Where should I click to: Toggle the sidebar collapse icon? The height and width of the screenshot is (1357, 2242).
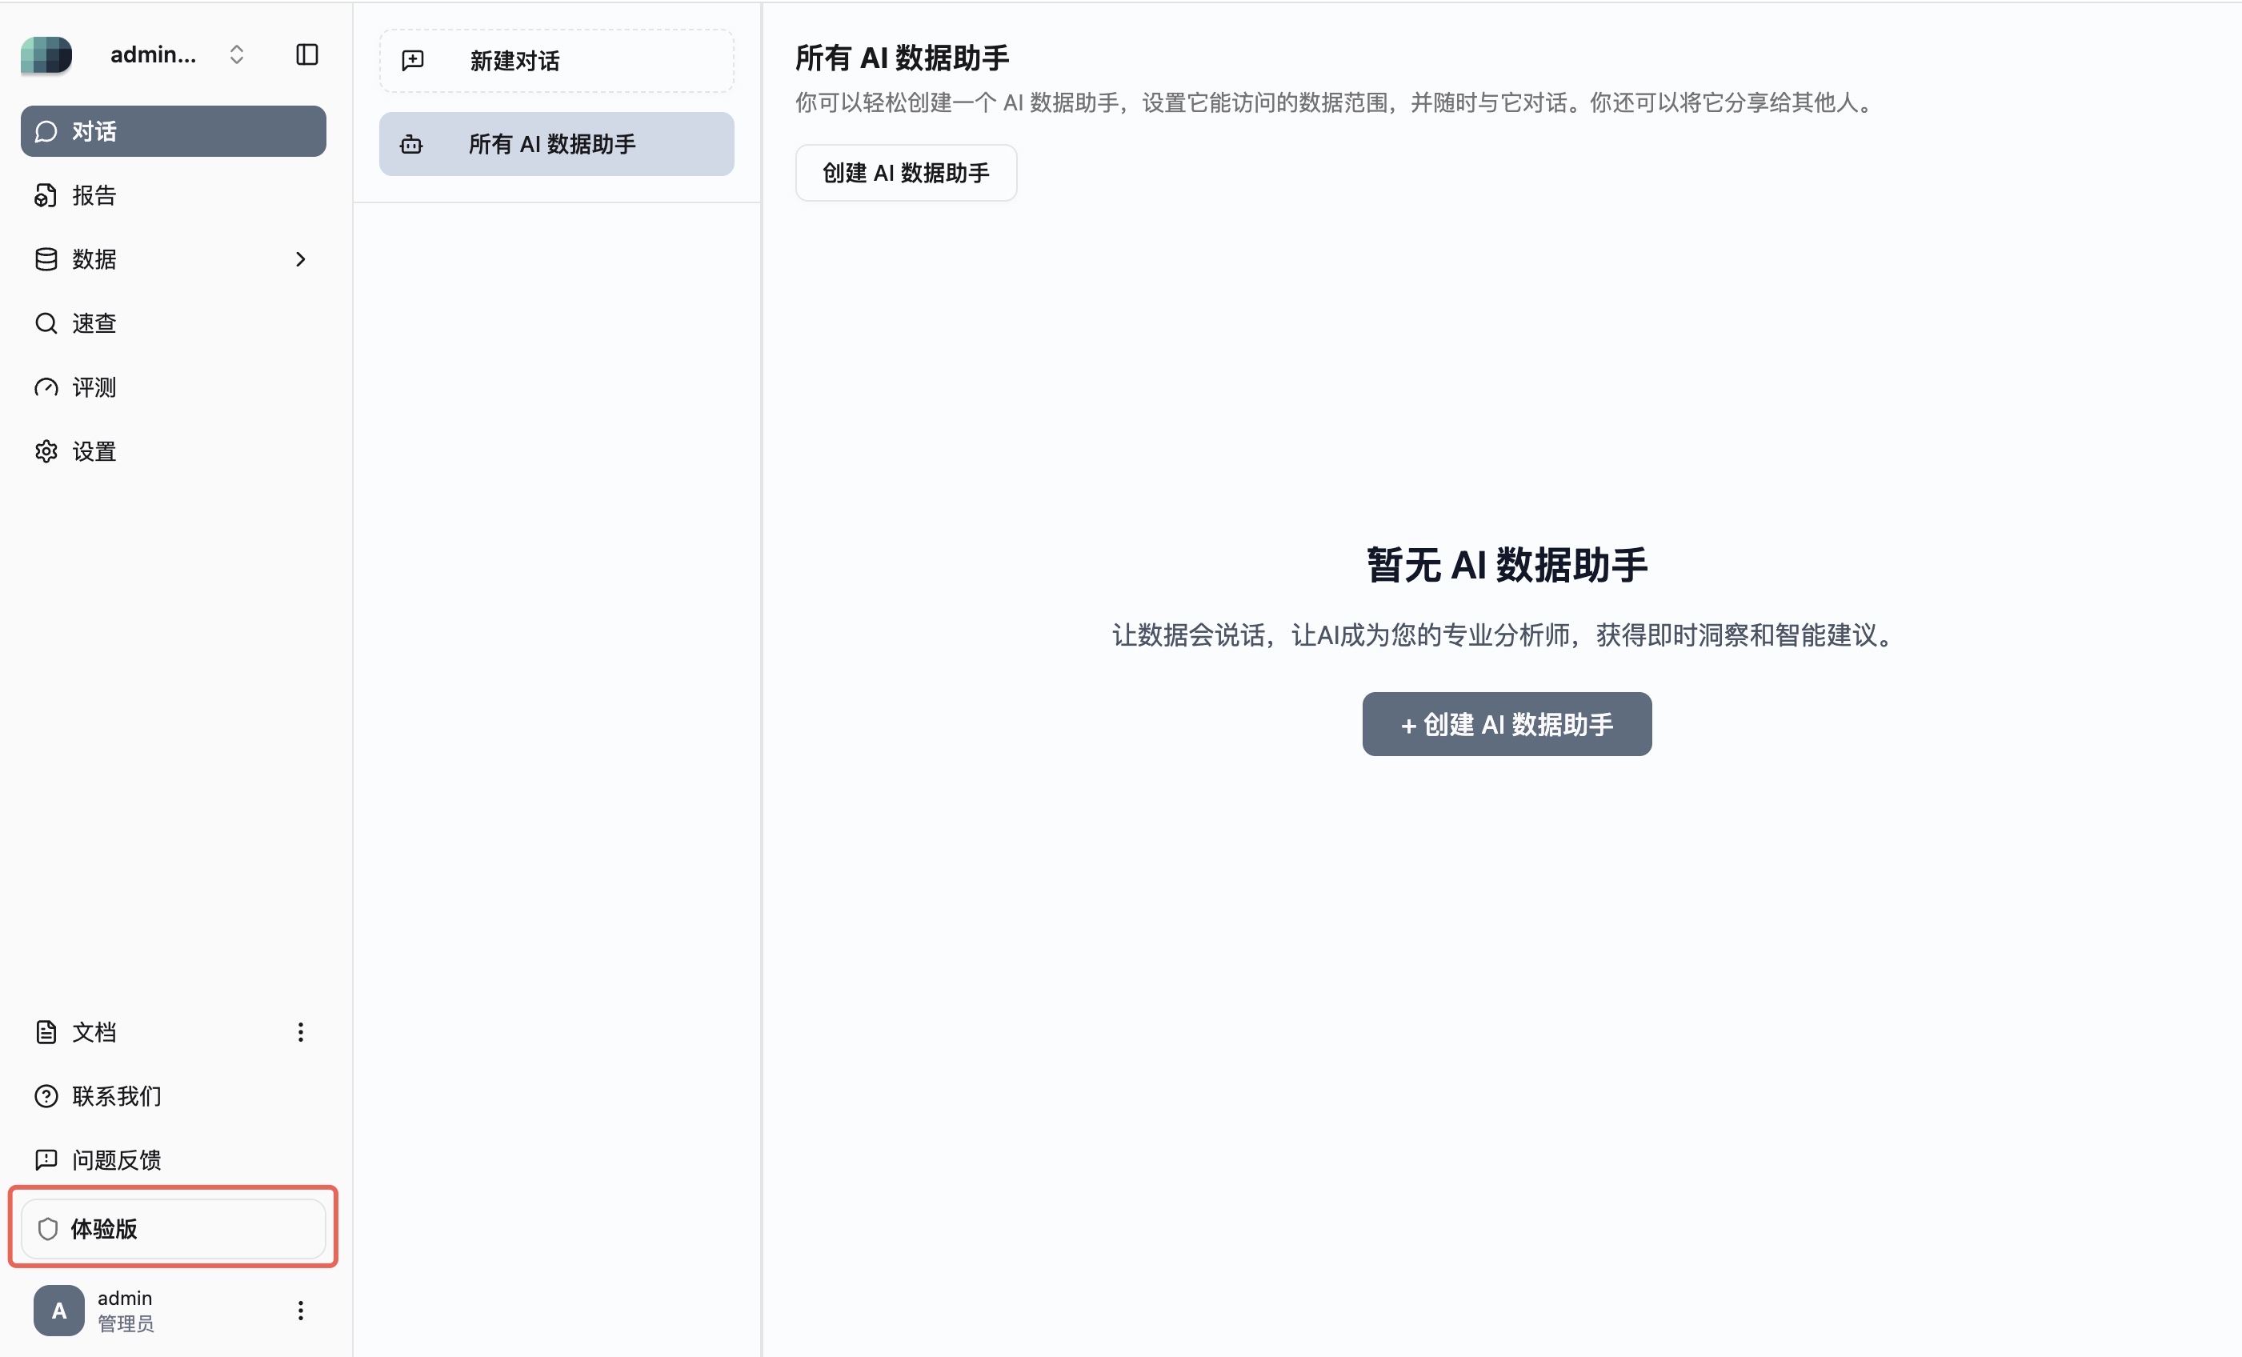[306, 54]
